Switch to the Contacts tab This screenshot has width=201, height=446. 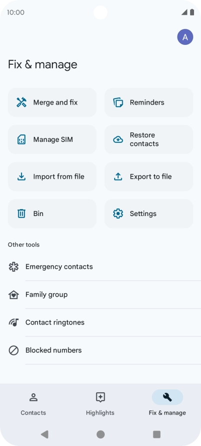(33, 404)
